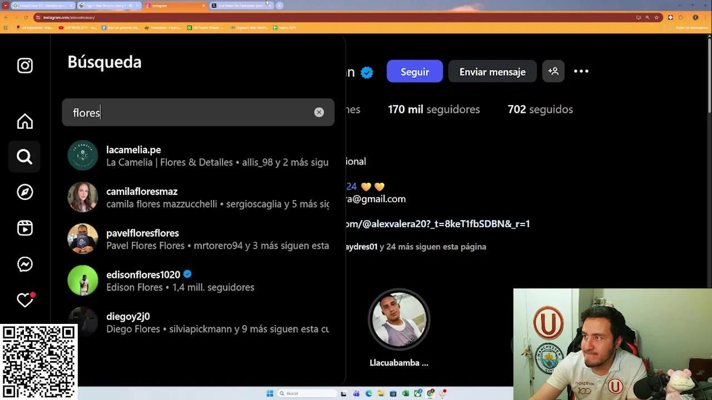Click the suggested-accounts add person icon
The height and width of the screenshot is (400, 712).
553,71
